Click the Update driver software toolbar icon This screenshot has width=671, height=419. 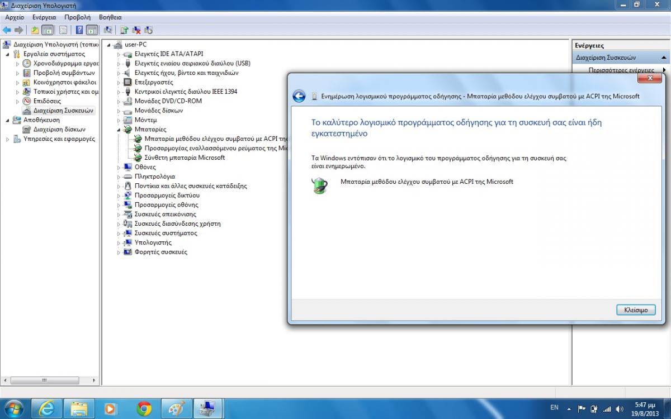[x=124, y=30]
